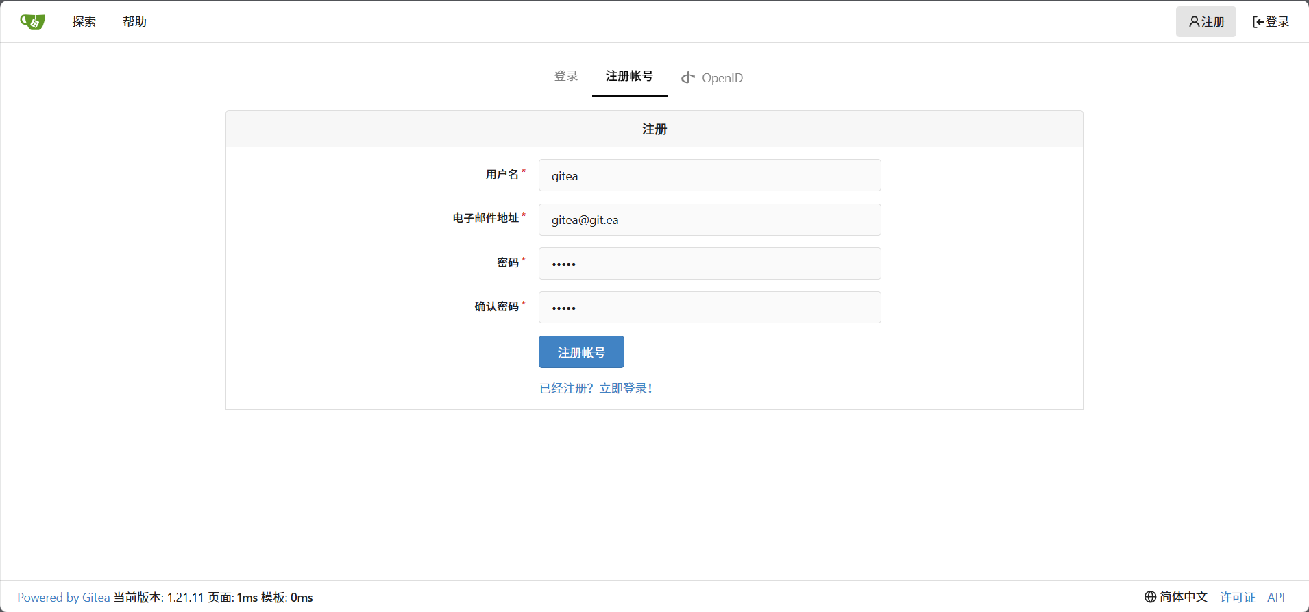The image size is (1309, 612).
Task: Click the globe icon in the footer
Action: pos(1151,597)
